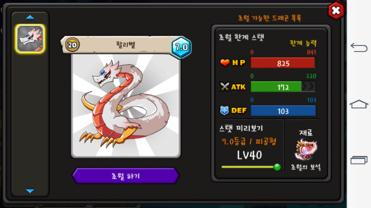
Task: Click the ATK crossed swords icon
Action: click(x=225, y=86)
